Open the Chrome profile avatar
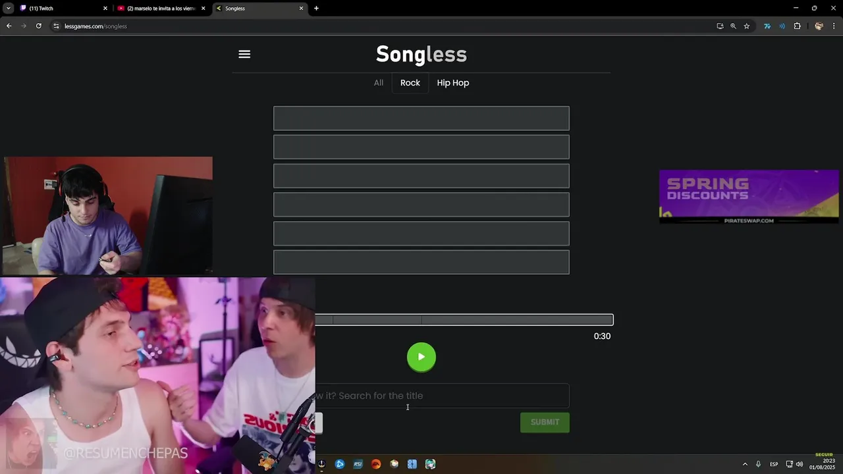Viewport: 843px width, 474px height. tap(819, 26)
